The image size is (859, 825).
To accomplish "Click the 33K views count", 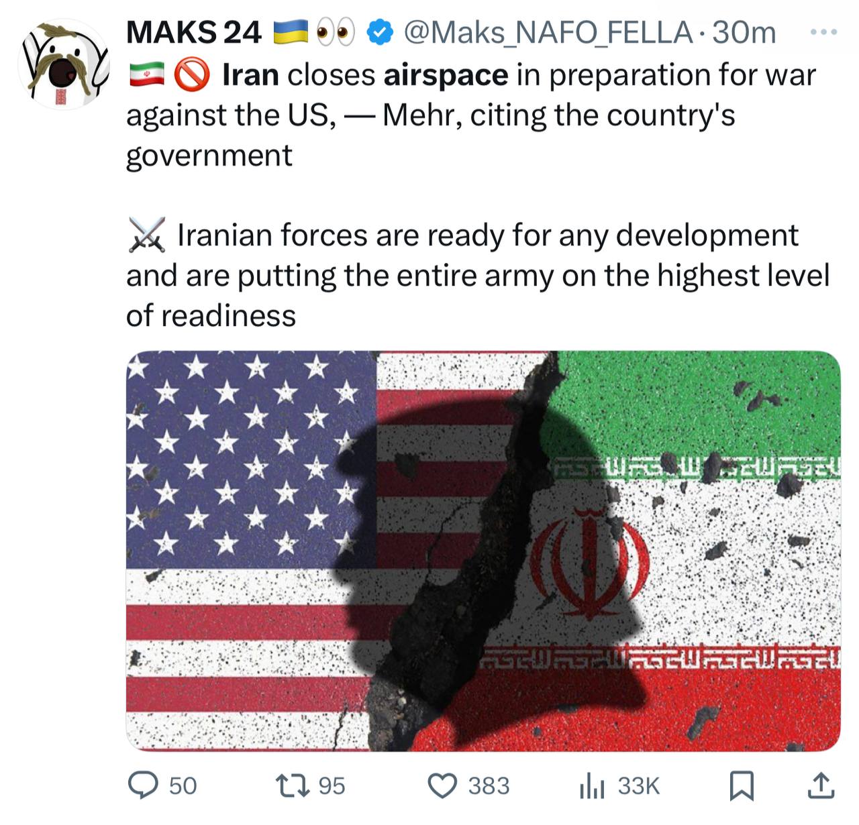I will [638, 785].
